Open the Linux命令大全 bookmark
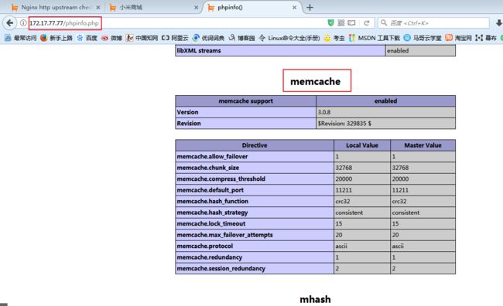 click(289, 38)
